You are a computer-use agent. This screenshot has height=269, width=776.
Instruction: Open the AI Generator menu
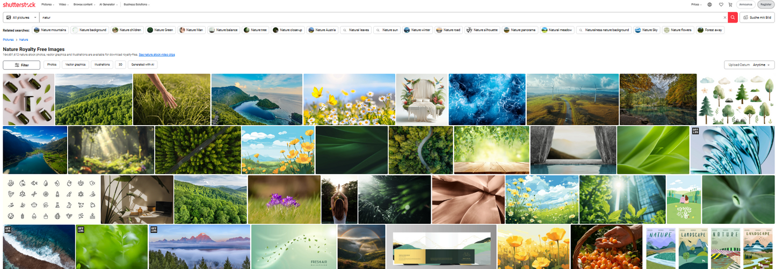click(109, 4)
